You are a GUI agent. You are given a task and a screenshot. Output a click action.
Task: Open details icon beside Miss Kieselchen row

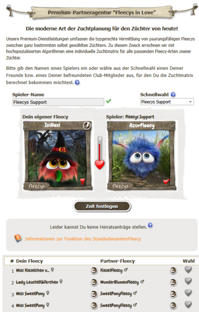tap(94, 270)
